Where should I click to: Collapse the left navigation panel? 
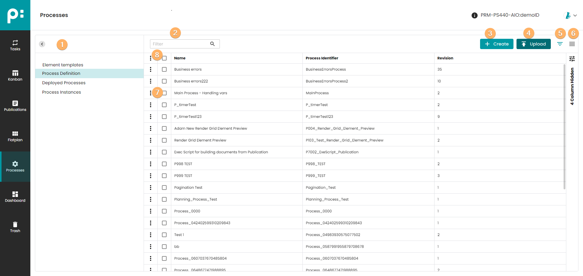42,44
